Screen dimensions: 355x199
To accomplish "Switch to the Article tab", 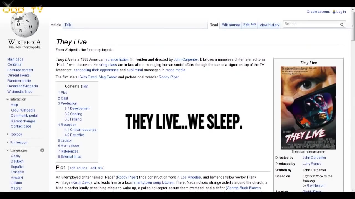I will tap(56, 25).
